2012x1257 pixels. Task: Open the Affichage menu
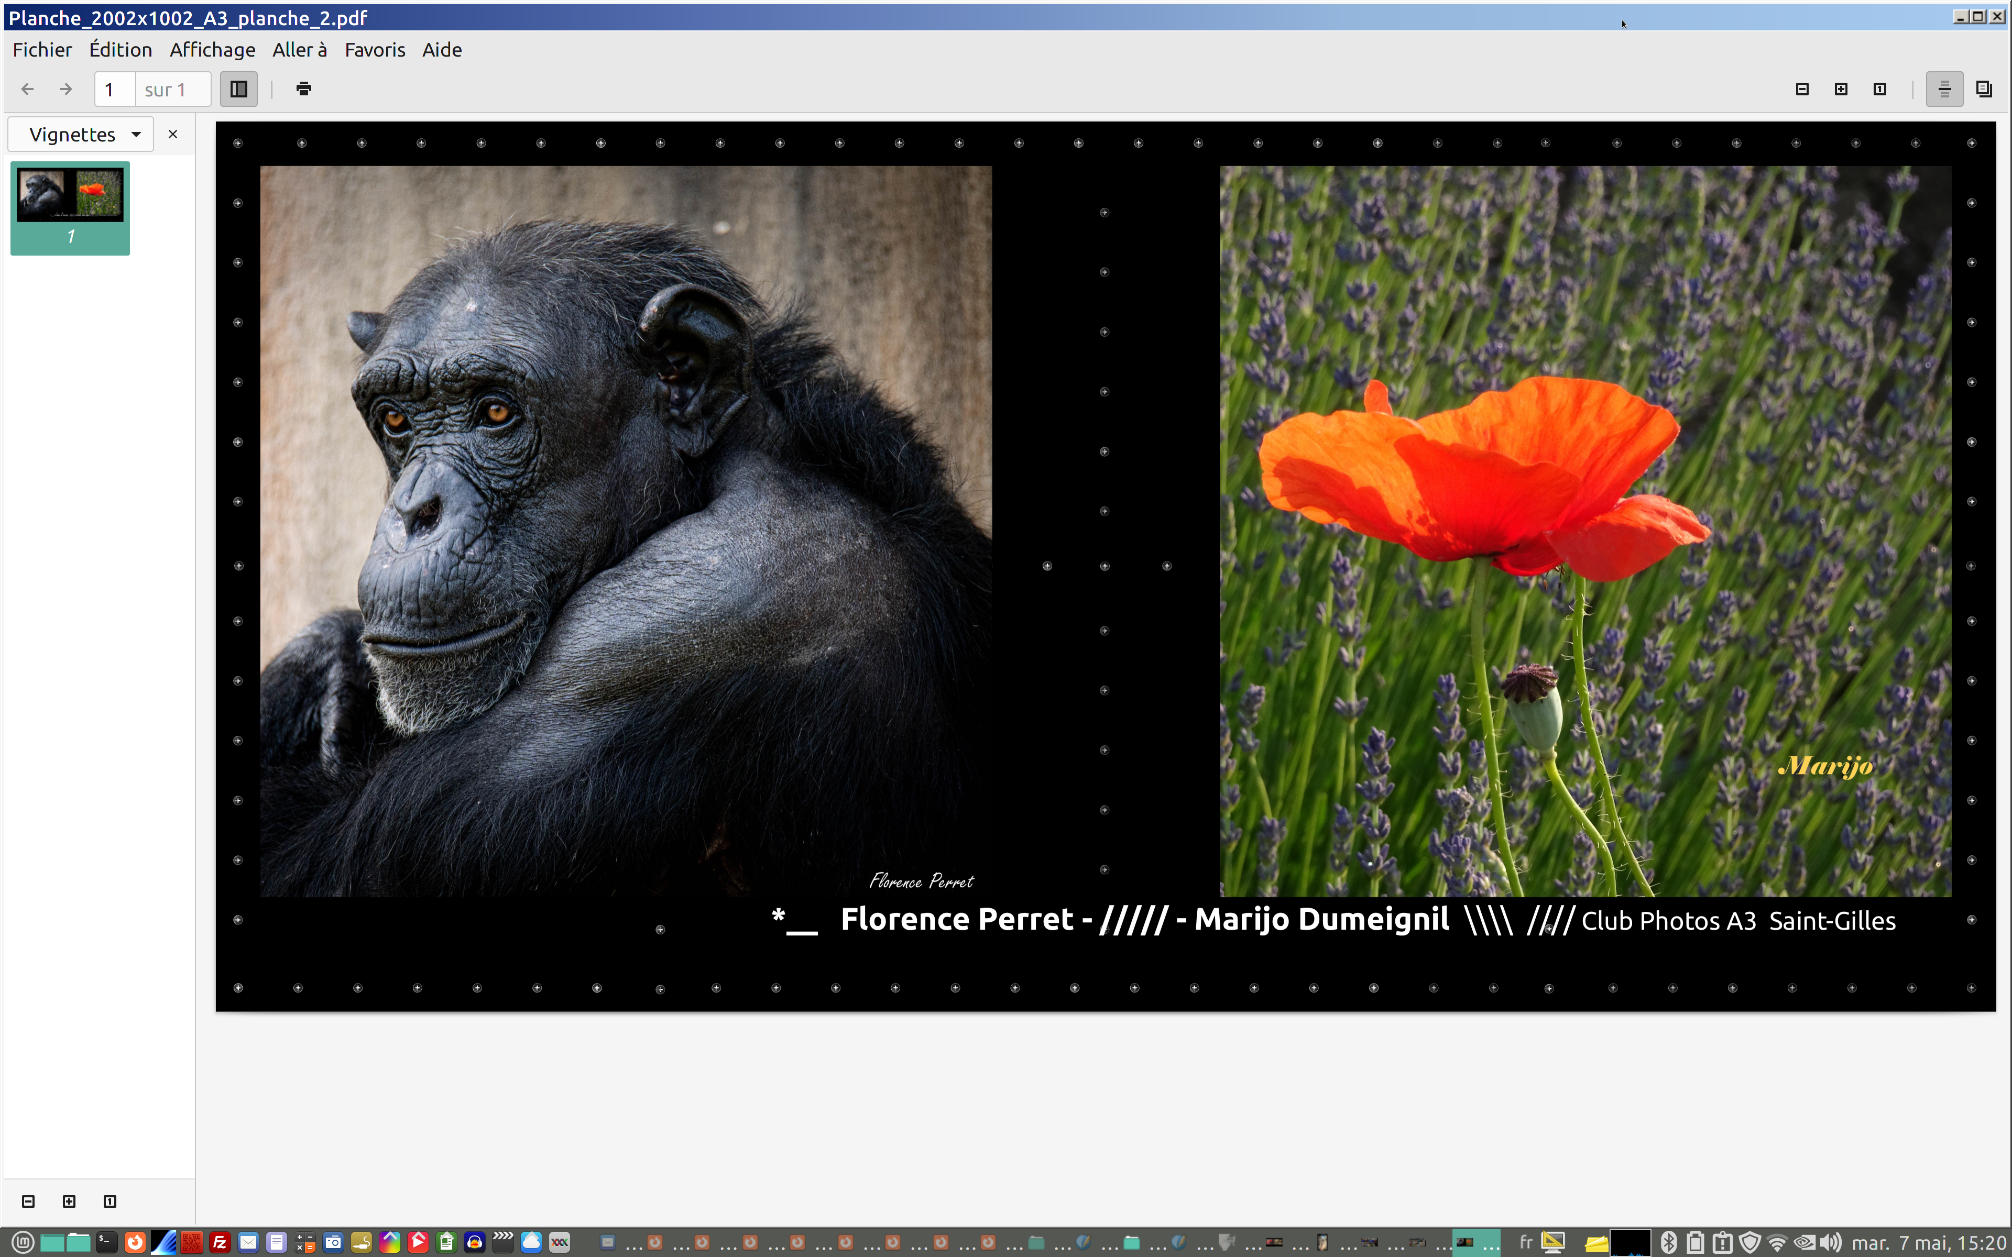pyautogui.click(x=212, y=50)
